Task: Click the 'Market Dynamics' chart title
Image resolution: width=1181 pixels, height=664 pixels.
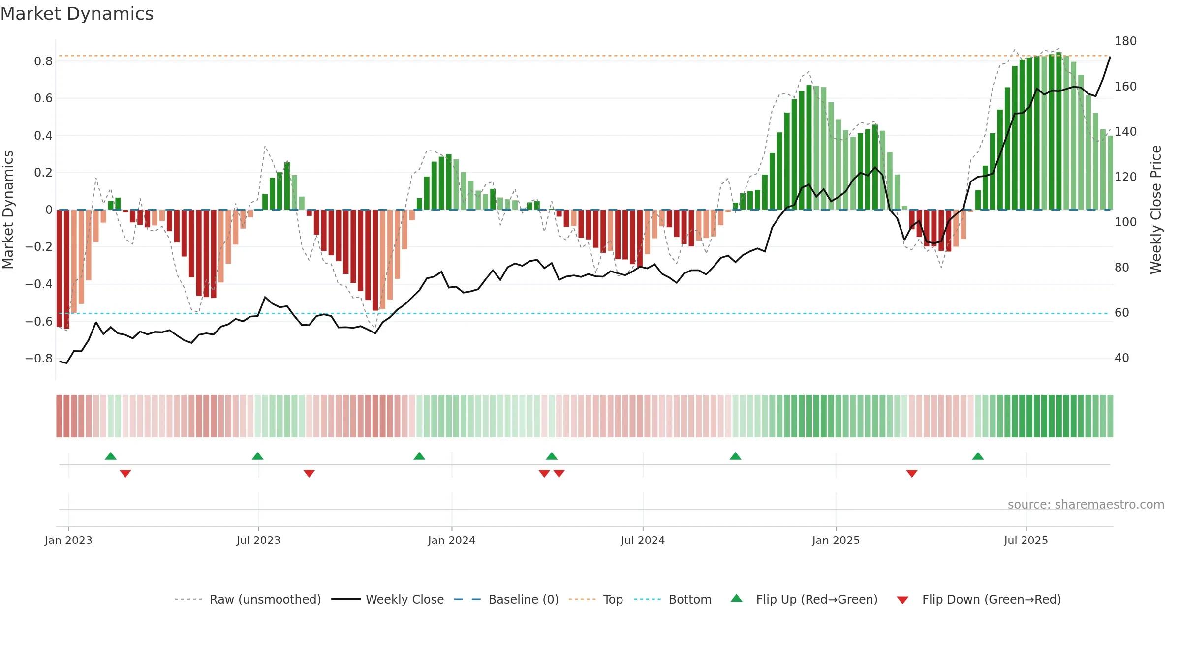Action: pos(77,14)
